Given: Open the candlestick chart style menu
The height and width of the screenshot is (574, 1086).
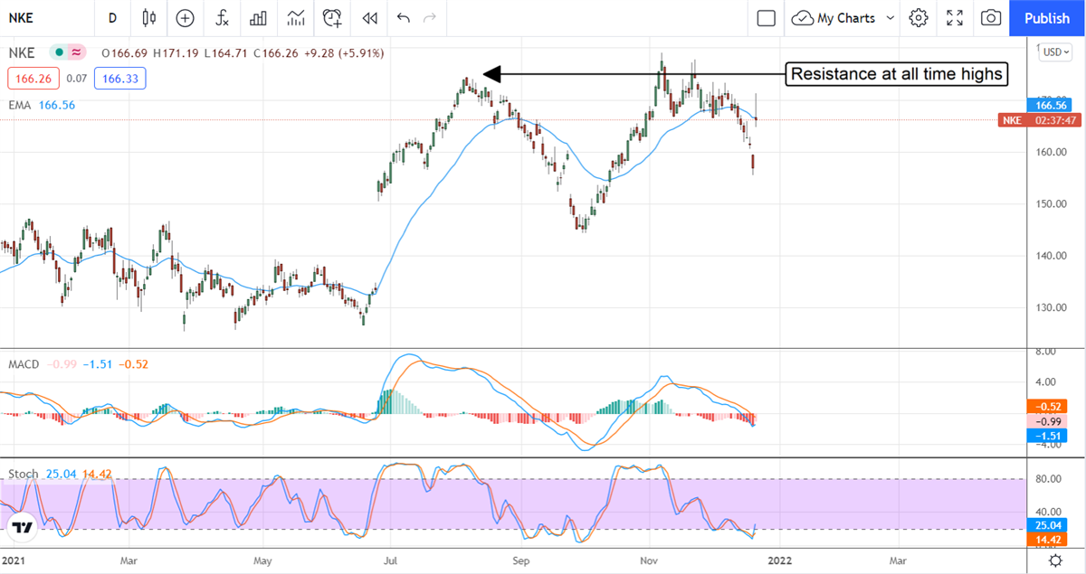Looking at the screenshot, I should 149,18.
